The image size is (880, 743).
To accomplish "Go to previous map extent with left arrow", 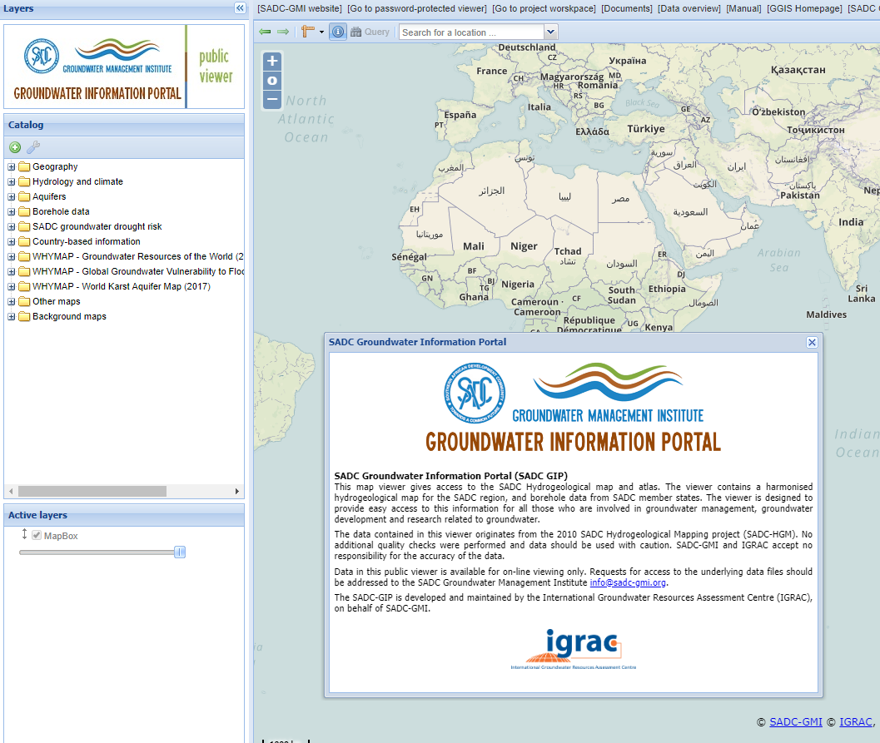I will (x=265, y=32).
